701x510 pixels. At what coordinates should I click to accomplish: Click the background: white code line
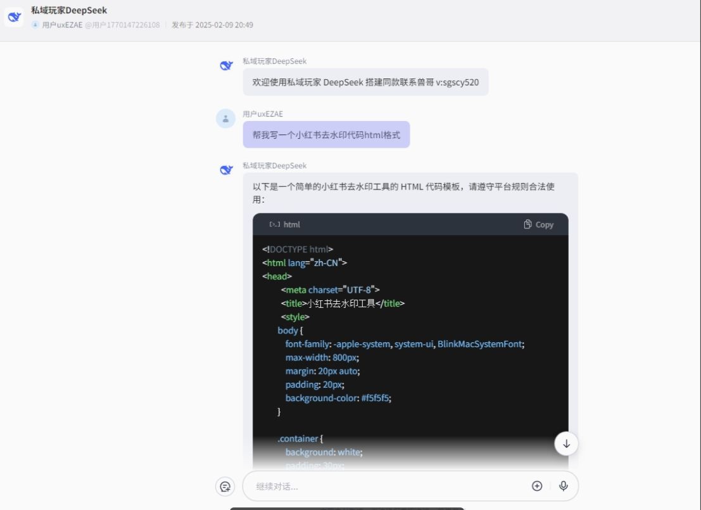[x=324, y=452]
